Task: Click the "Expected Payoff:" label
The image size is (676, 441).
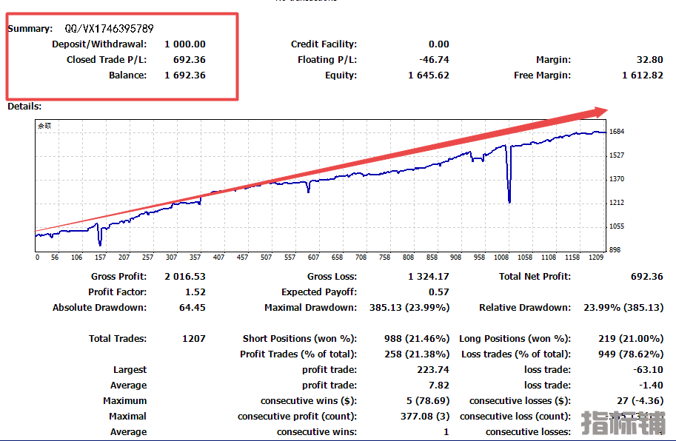Action: (319, 292)
